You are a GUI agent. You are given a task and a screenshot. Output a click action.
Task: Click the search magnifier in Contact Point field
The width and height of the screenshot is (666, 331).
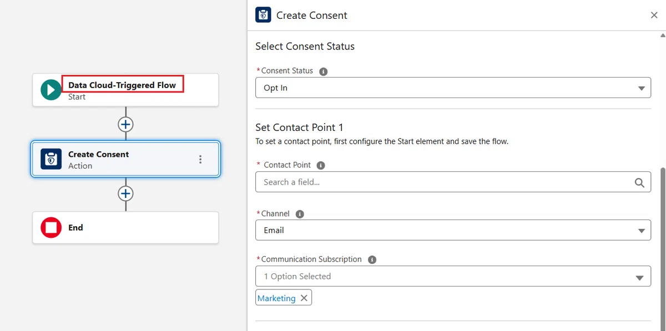coord(639,182)
